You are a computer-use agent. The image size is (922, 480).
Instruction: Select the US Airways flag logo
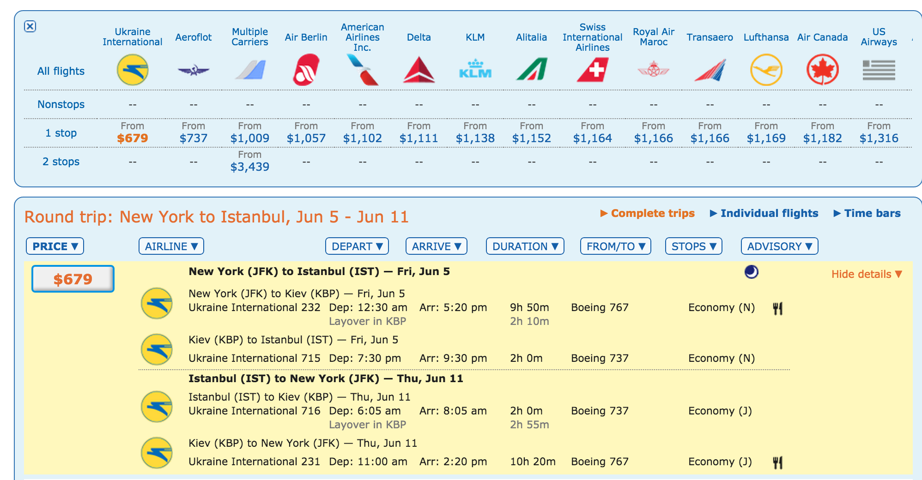879,70
